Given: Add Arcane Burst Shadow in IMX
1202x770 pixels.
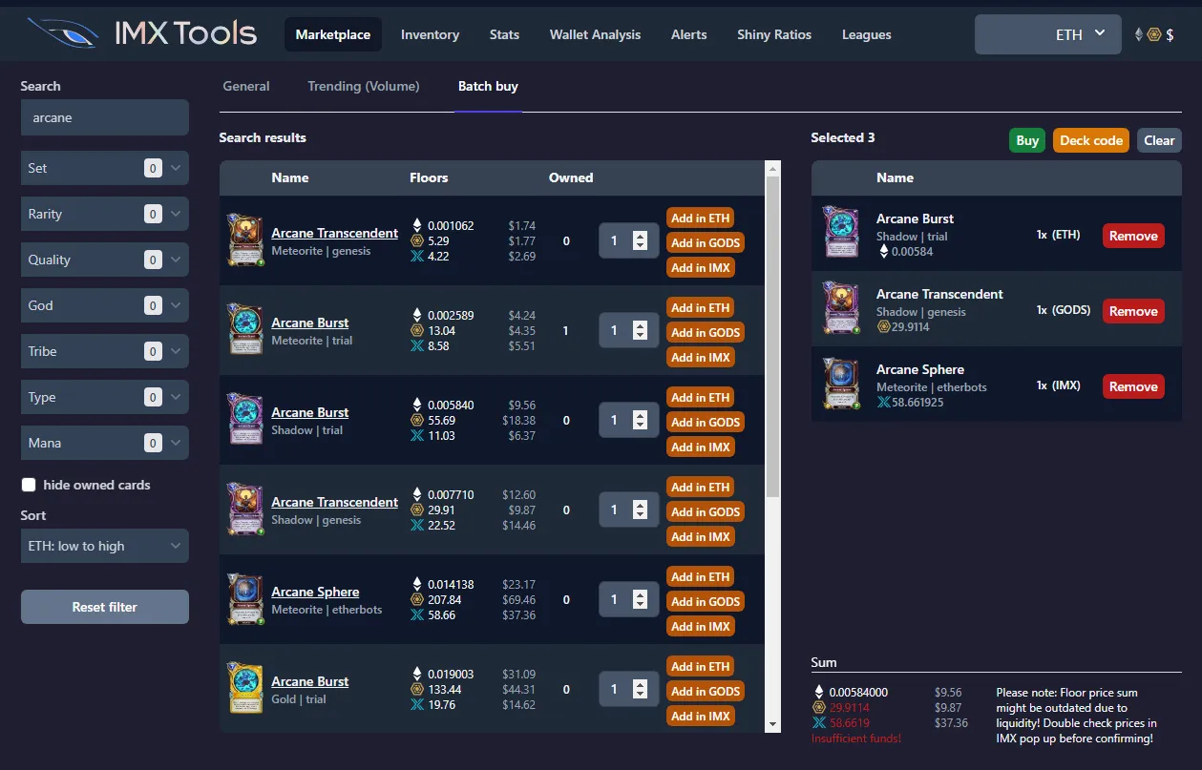Looking at the screenshot, I should pos(700,447).
